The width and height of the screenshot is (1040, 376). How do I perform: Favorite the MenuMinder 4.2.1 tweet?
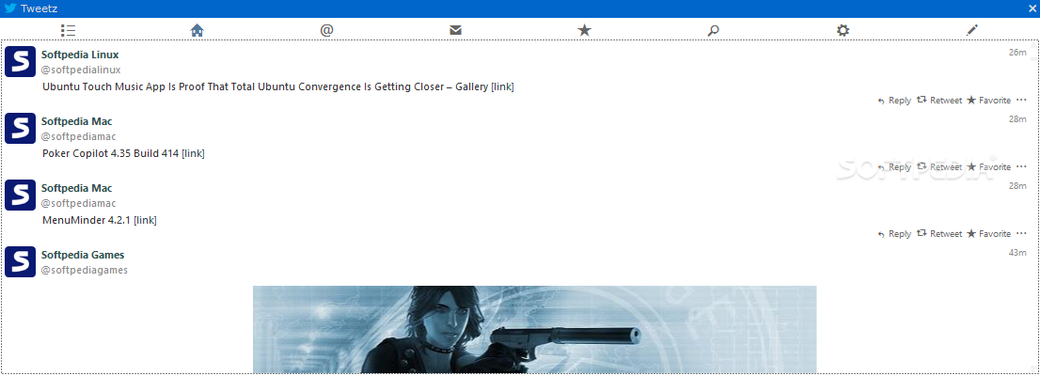pos(988,233)
